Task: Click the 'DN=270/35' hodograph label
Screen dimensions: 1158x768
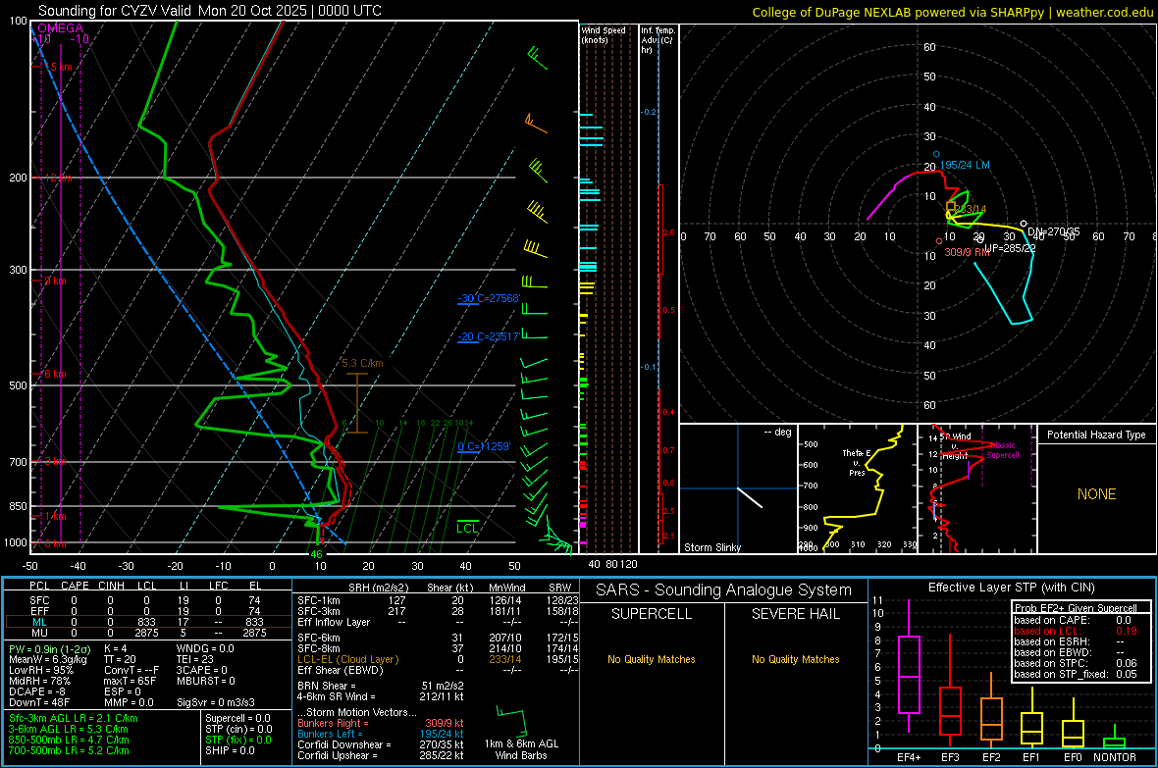Action: (x=1054, y=231)
